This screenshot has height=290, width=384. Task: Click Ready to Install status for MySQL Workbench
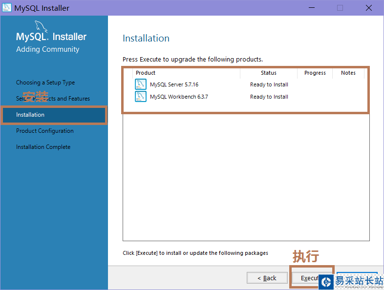tap(269, 97)
